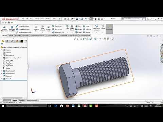Choose the Lofted Cut tool
Screen dimensions: 163x122
(x=57, y=29)
